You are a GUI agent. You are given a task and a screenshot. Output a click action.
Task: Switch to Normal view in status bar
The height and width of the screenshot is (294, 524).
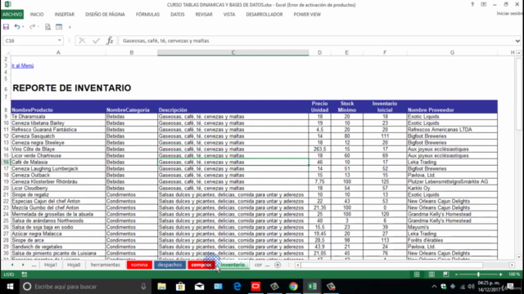(x=417, y=274)
